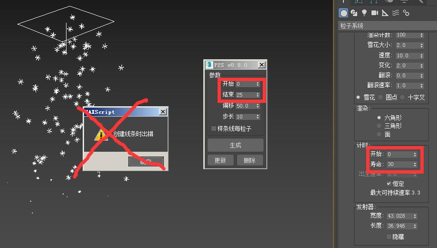Click the 翻滚 field showing 0.0
Screen dimensions: 437x248
pos(407,75)
